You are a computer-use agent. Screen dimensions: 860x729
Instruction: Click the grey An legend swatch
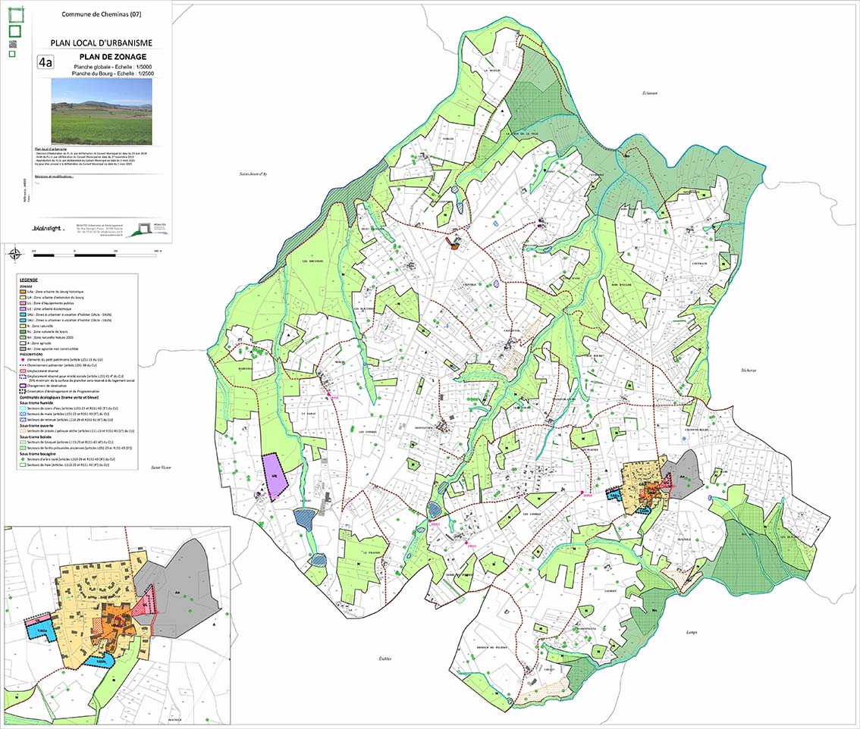(x=21, y=348)
